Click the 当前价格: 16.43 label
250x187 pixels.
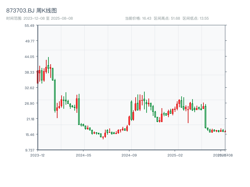click(138, 18)
